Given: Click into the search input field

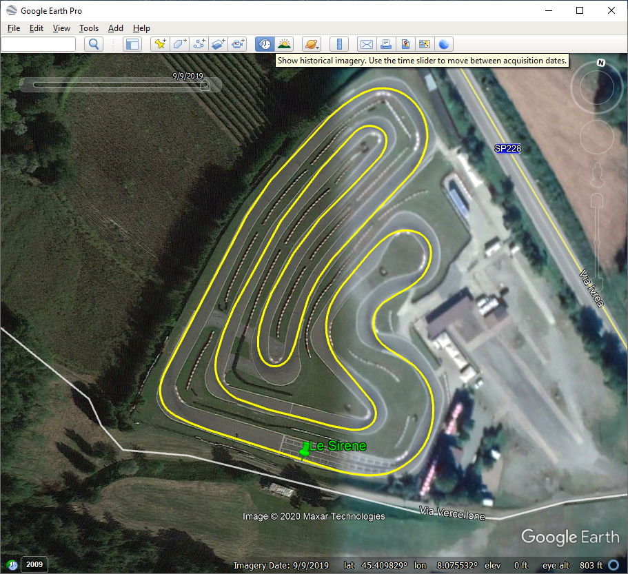Looking at the screenshot, I should click(39, 44).
